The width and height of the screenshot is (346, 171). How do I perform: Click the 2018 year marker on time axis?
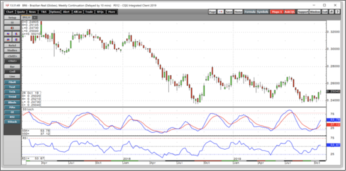(126, 159)
